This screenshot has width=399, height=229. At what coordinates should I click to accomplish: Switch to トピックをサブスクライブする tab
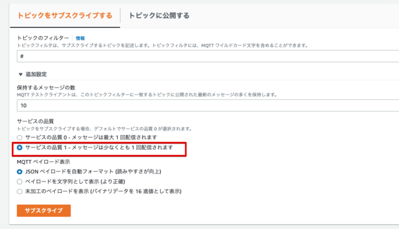click(x=65, y=16)
